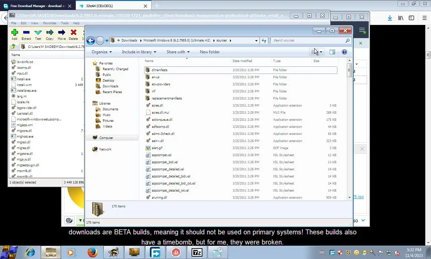This screenshot has height=259, width=431.
Task: Open the Tools menu in 7-Zip
Action: point(65,23)
